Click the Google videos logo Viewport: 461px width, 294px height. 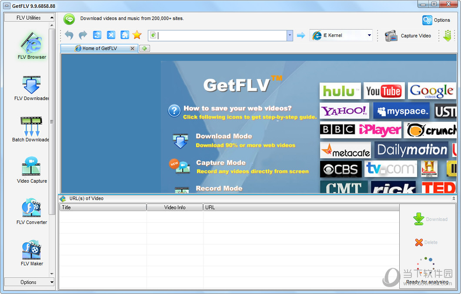coord(431,91)
